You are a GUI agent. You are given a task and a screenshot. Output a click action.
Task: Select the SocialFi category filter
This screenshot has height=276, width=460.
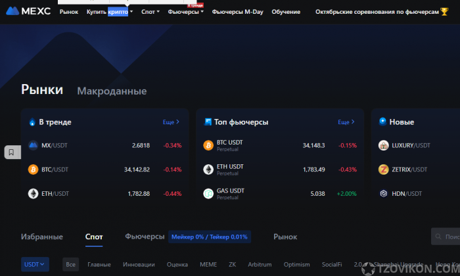pos(332,265)
